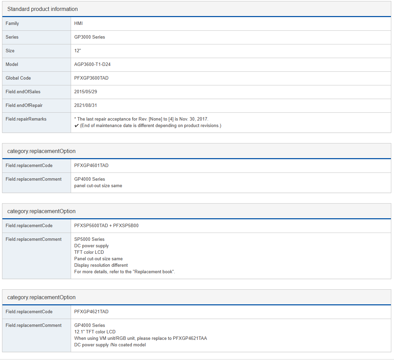Click the "TFT color LCD" line under SP5000 Series

point(89,252)
